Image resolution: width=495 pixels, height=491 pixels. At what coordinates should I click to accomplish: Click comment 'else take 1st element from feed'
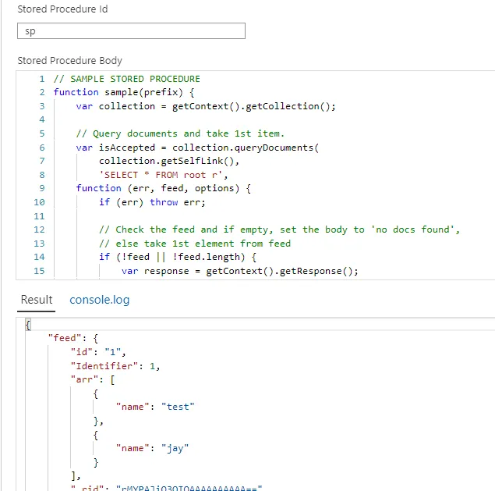point(194,244)
